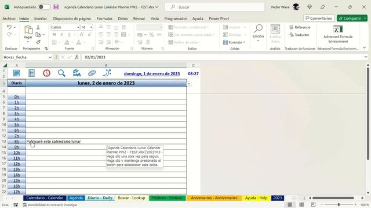This screenshot has height=208, width=371.
Task: Switch to Page Layout view in the status bar
Action: point(301,205)
